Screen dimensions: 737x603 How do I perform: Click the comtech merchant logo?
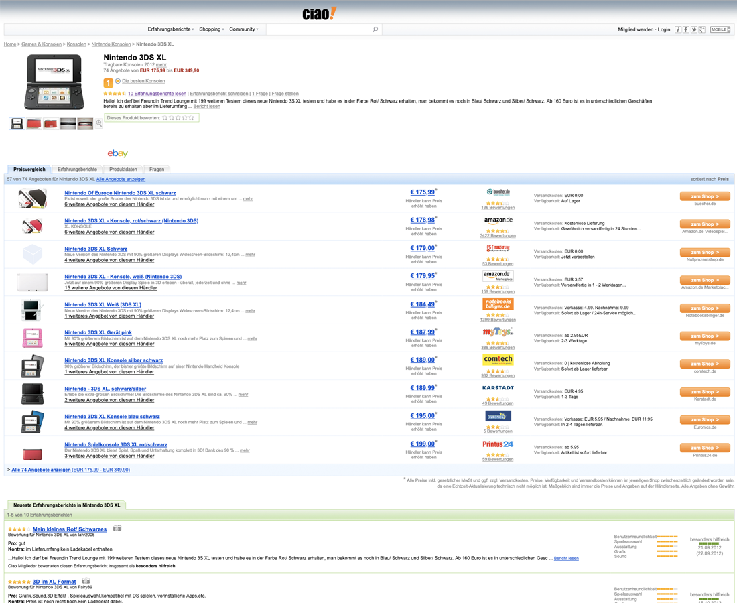click(498, 360)
